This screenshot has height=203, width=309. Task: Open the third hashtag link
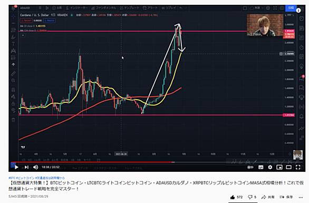[50, 178]
